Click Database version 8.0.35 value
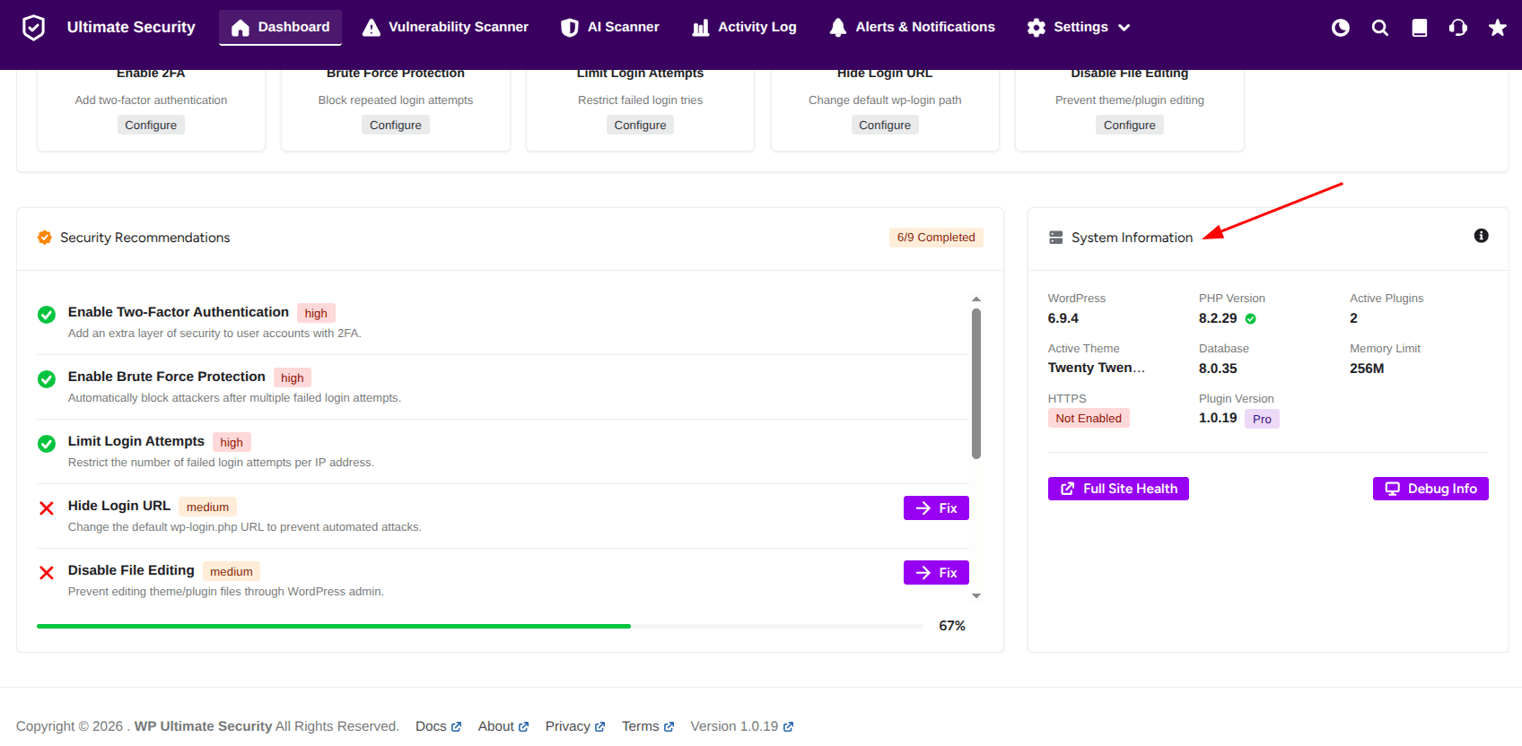1522x746 pixels. (x=1218, y=369)
